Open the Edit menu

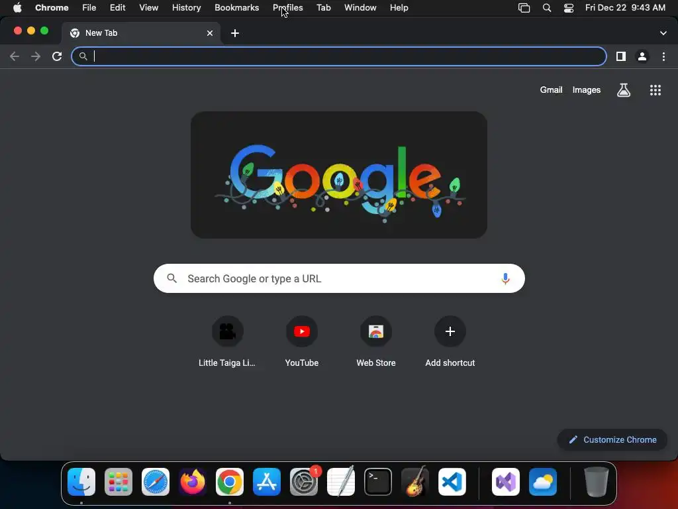click(x=117, y=8)
